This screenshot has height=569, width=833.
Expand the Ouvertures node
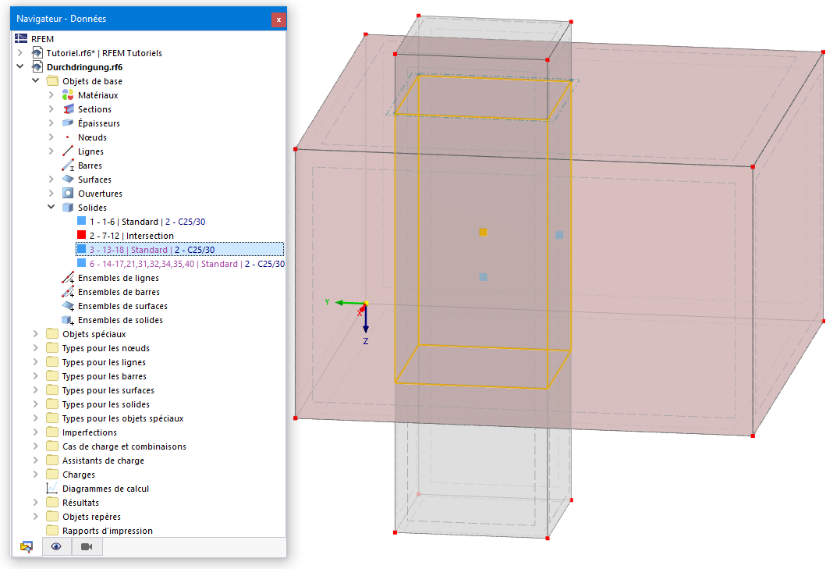(x=51, y=193)
